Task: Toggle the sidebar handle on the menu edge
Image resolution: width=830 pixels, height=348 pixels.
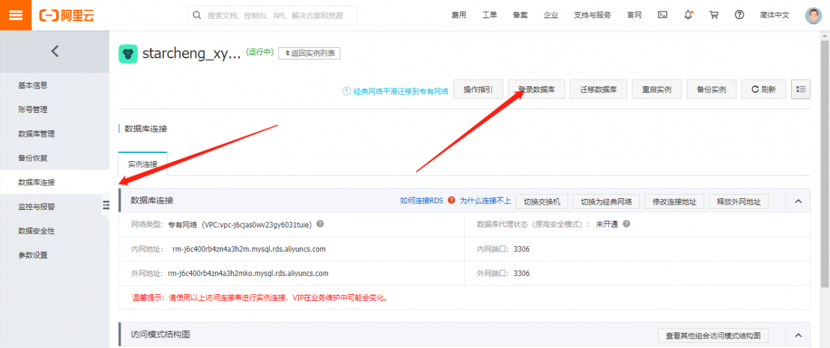Action: click(x=106, y=205)
